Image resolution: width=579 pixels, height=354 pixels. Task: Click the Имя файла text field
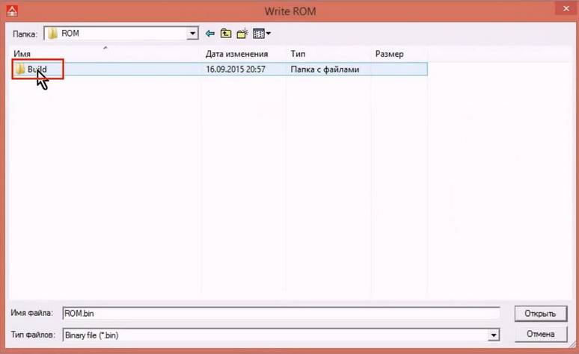point(281,314)
